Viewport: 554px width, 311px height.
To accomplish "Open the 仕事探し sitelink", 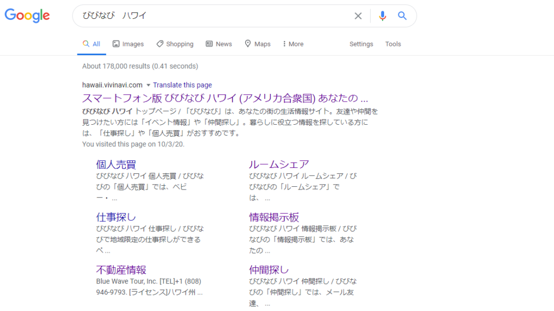I will [x=116, y=217].
